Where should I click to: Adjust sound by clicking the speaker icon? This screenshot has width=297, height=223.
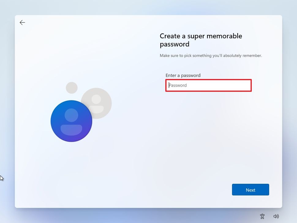click(276, 216)
